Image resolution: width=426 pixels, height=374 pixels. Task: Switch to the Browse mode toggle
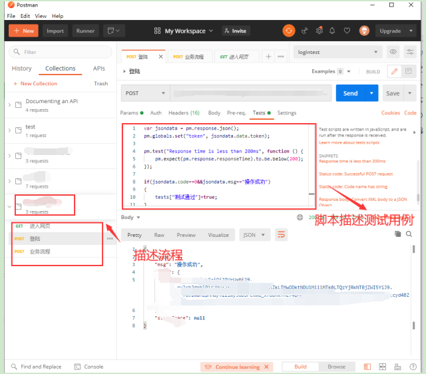point(336,367)
